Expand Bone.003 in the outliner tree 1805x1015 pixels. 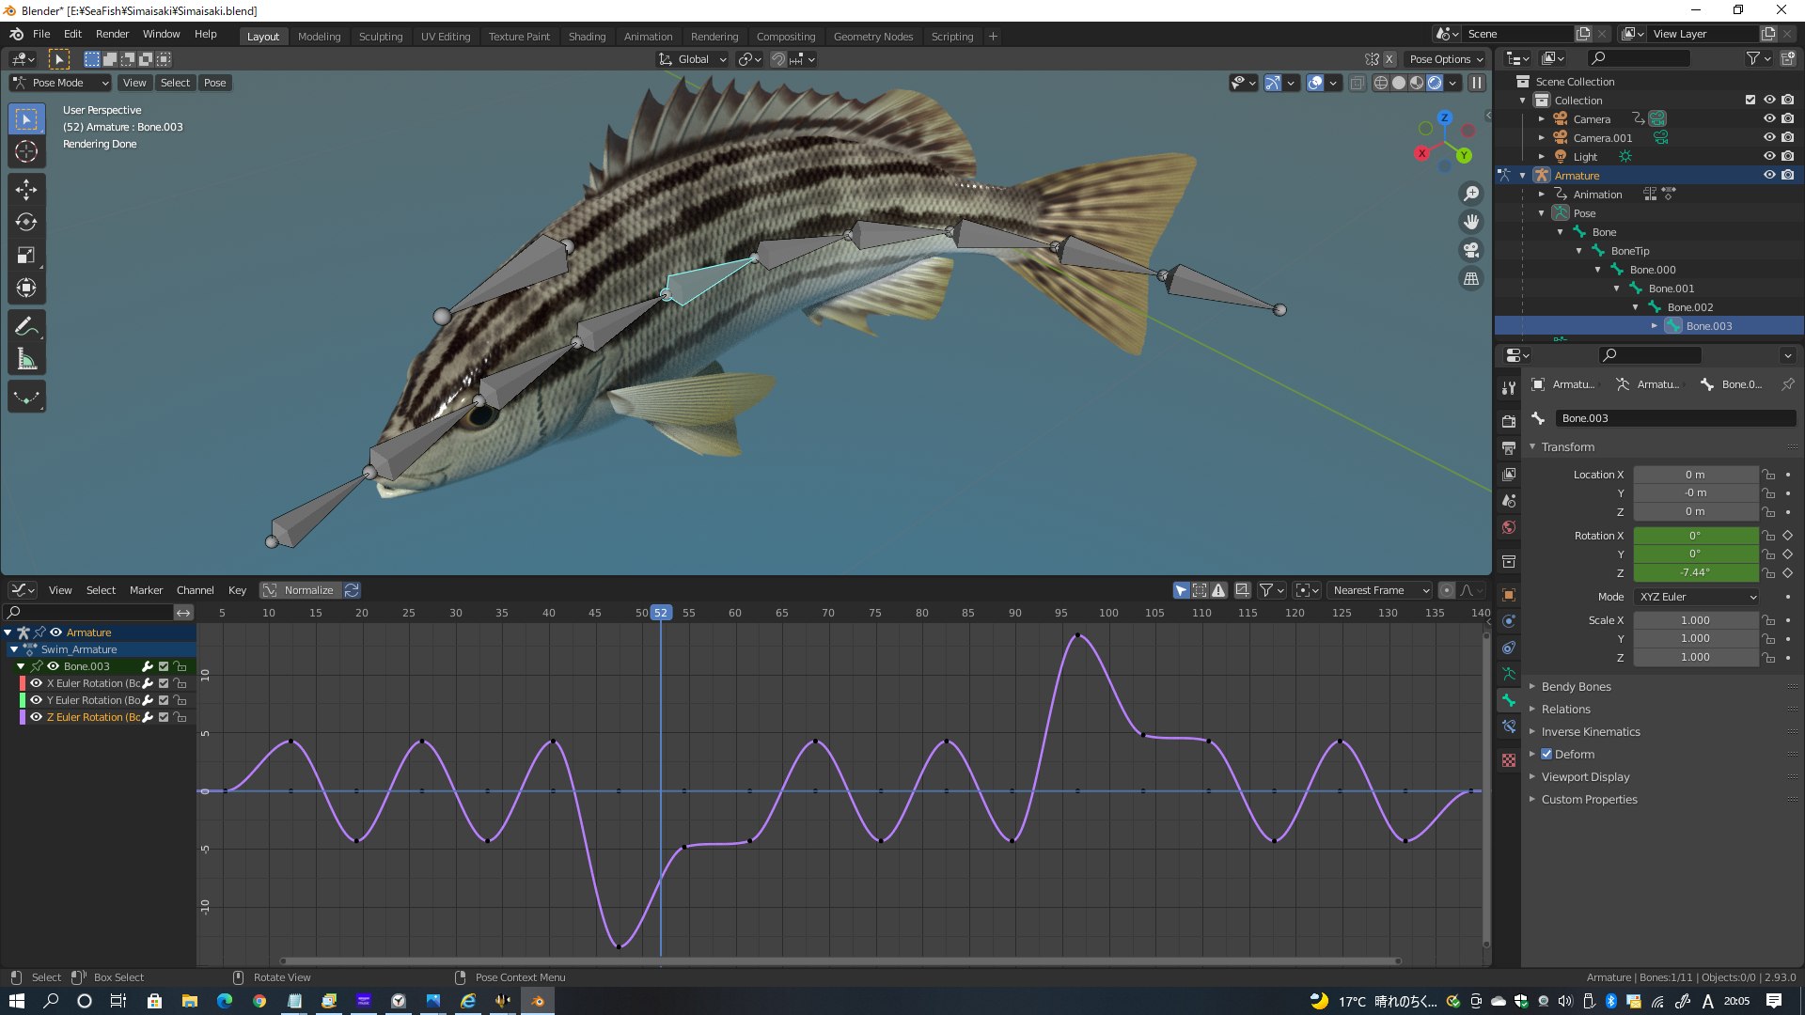tap(1655, 326)
